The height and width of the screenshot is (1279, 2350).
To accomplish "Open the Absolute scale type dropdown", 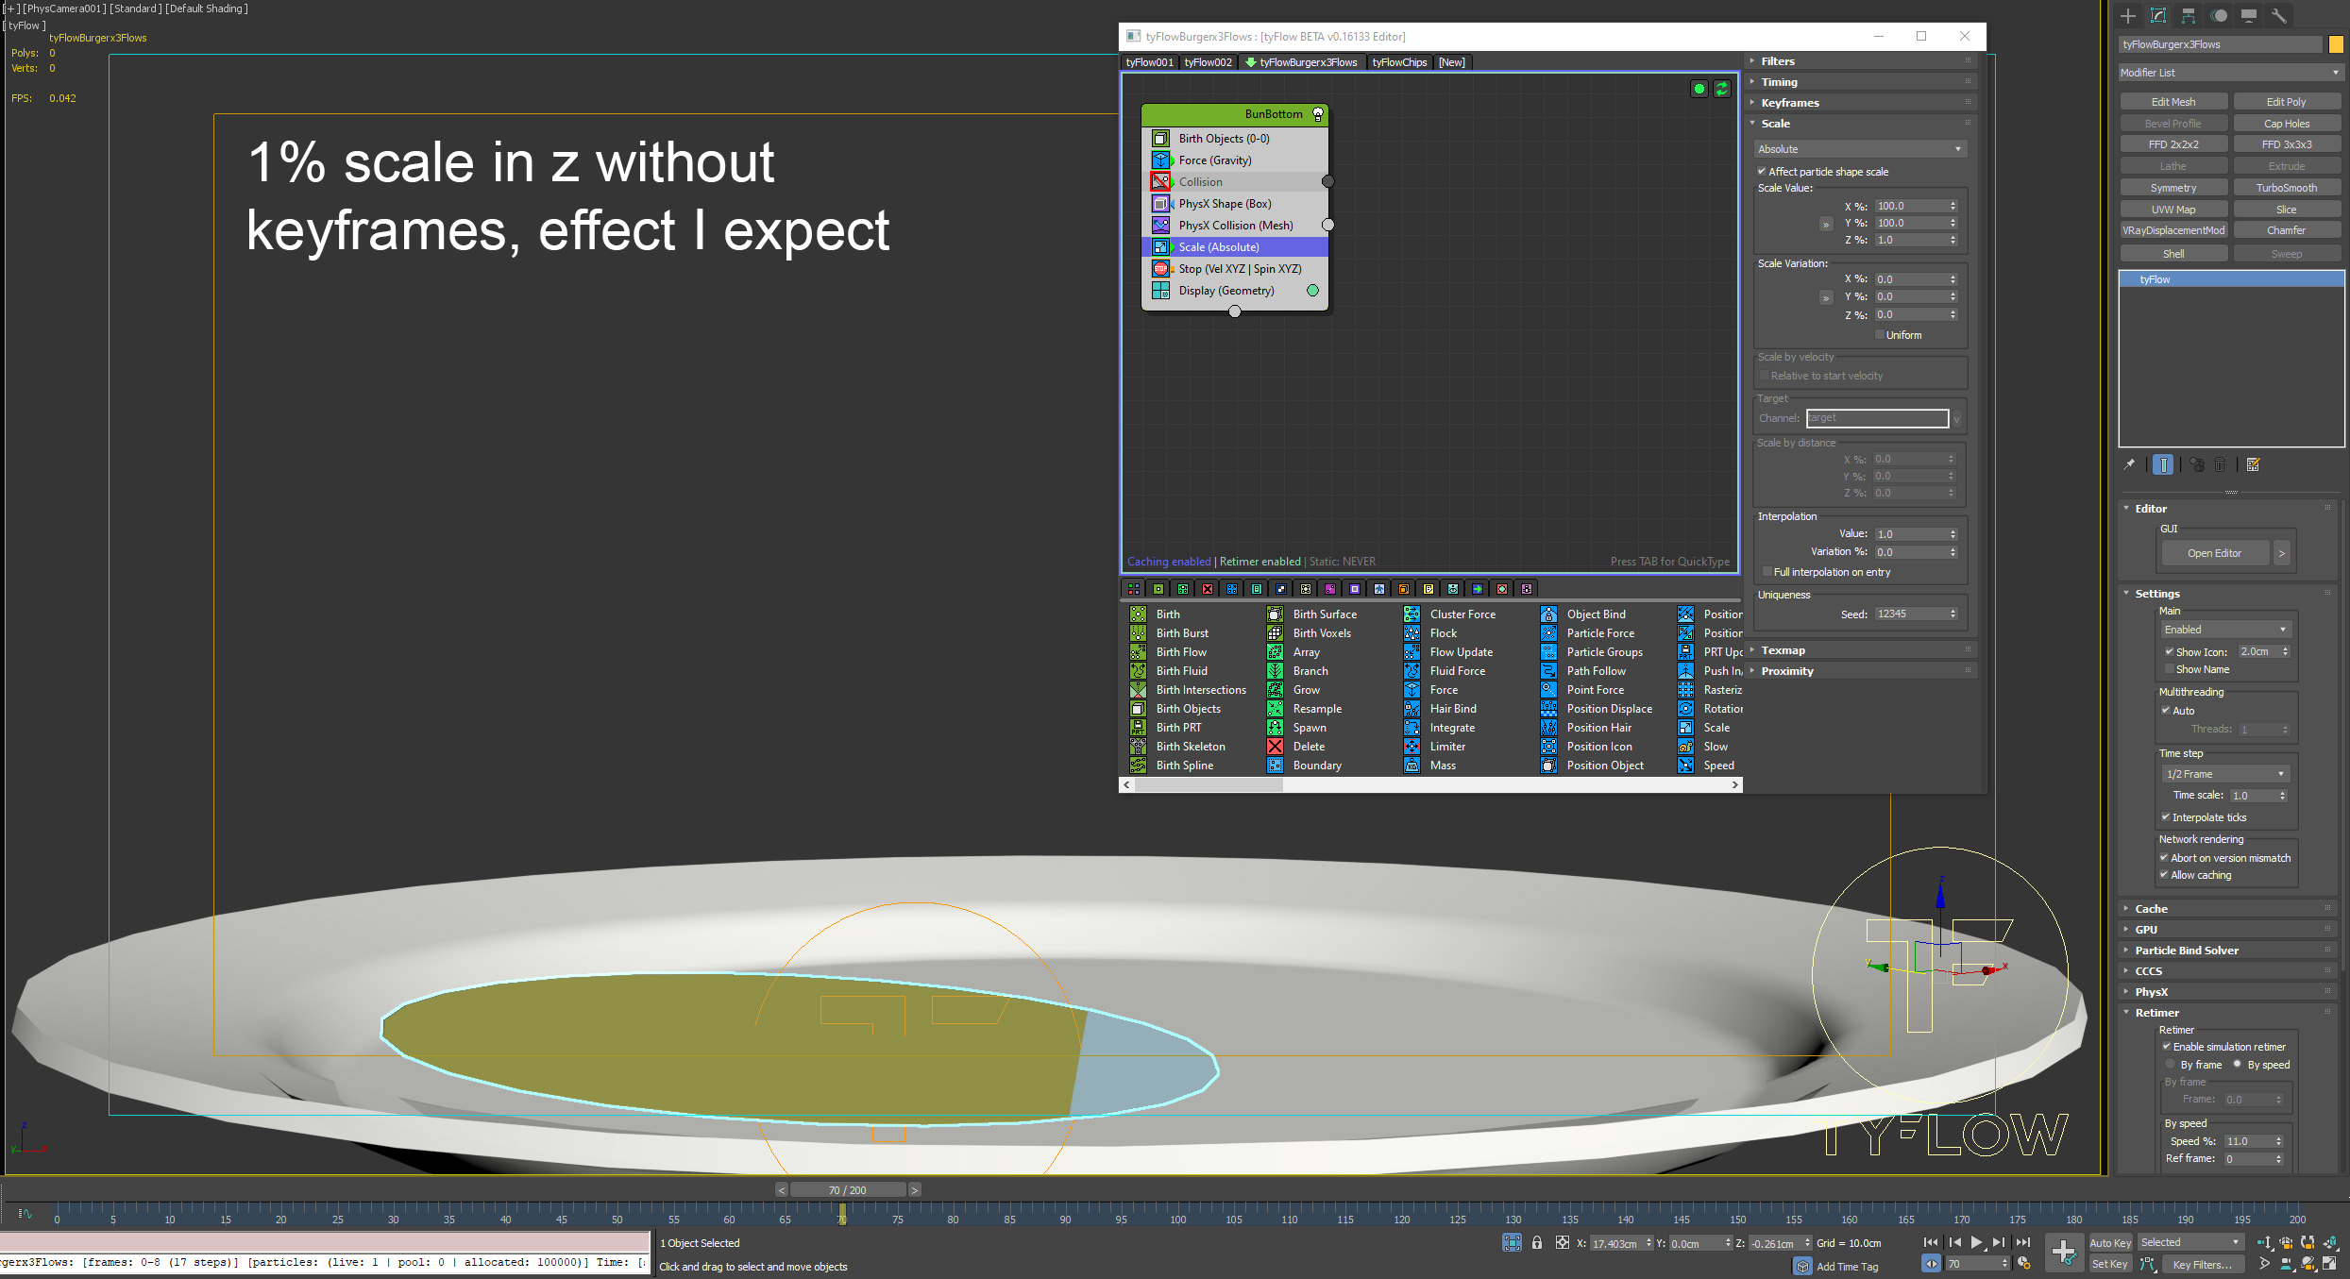I will (x=1859, y=149).
